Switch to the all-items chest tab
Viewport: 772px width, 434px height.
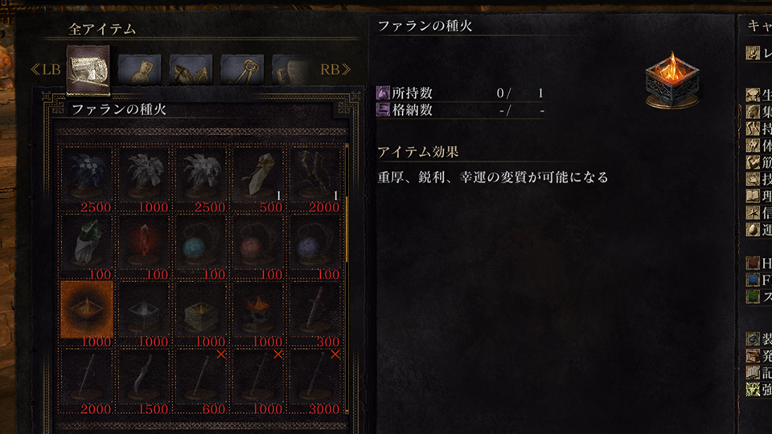[x=88, y=70]
